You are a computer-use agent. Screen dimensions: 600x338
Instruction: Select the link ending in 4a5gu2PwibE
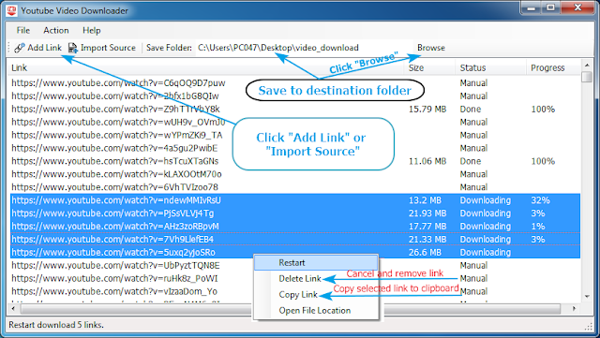tap(114, 148)
